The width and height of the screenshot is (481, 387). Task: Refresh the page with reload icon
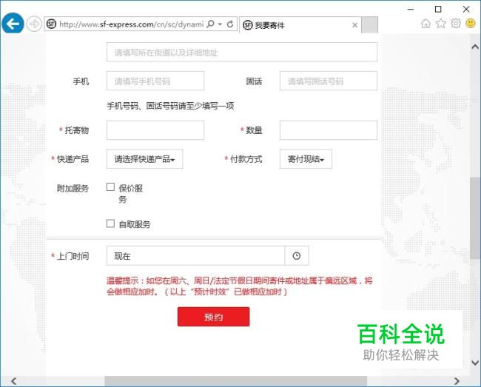[x=230, y=24]
